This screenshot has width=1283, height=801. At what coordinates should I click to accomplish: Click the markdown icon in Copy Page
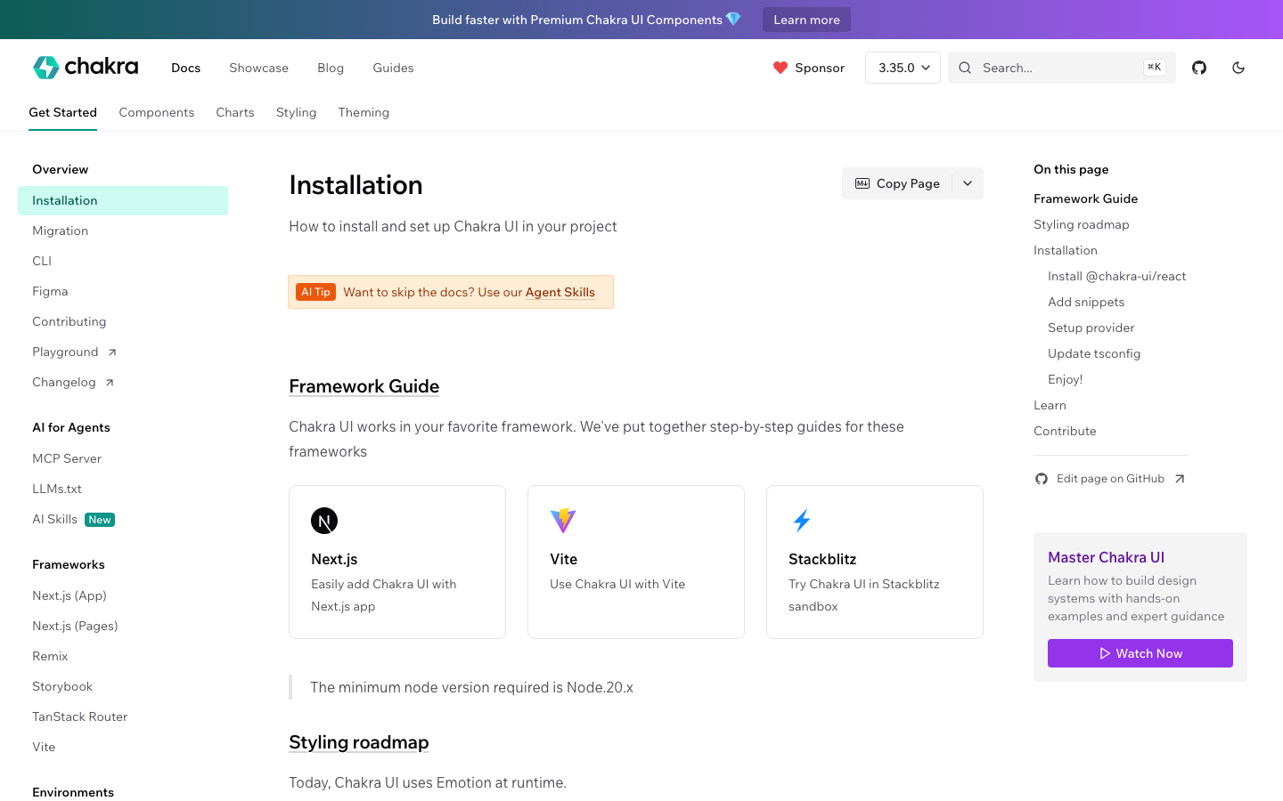tap(862, 183)
